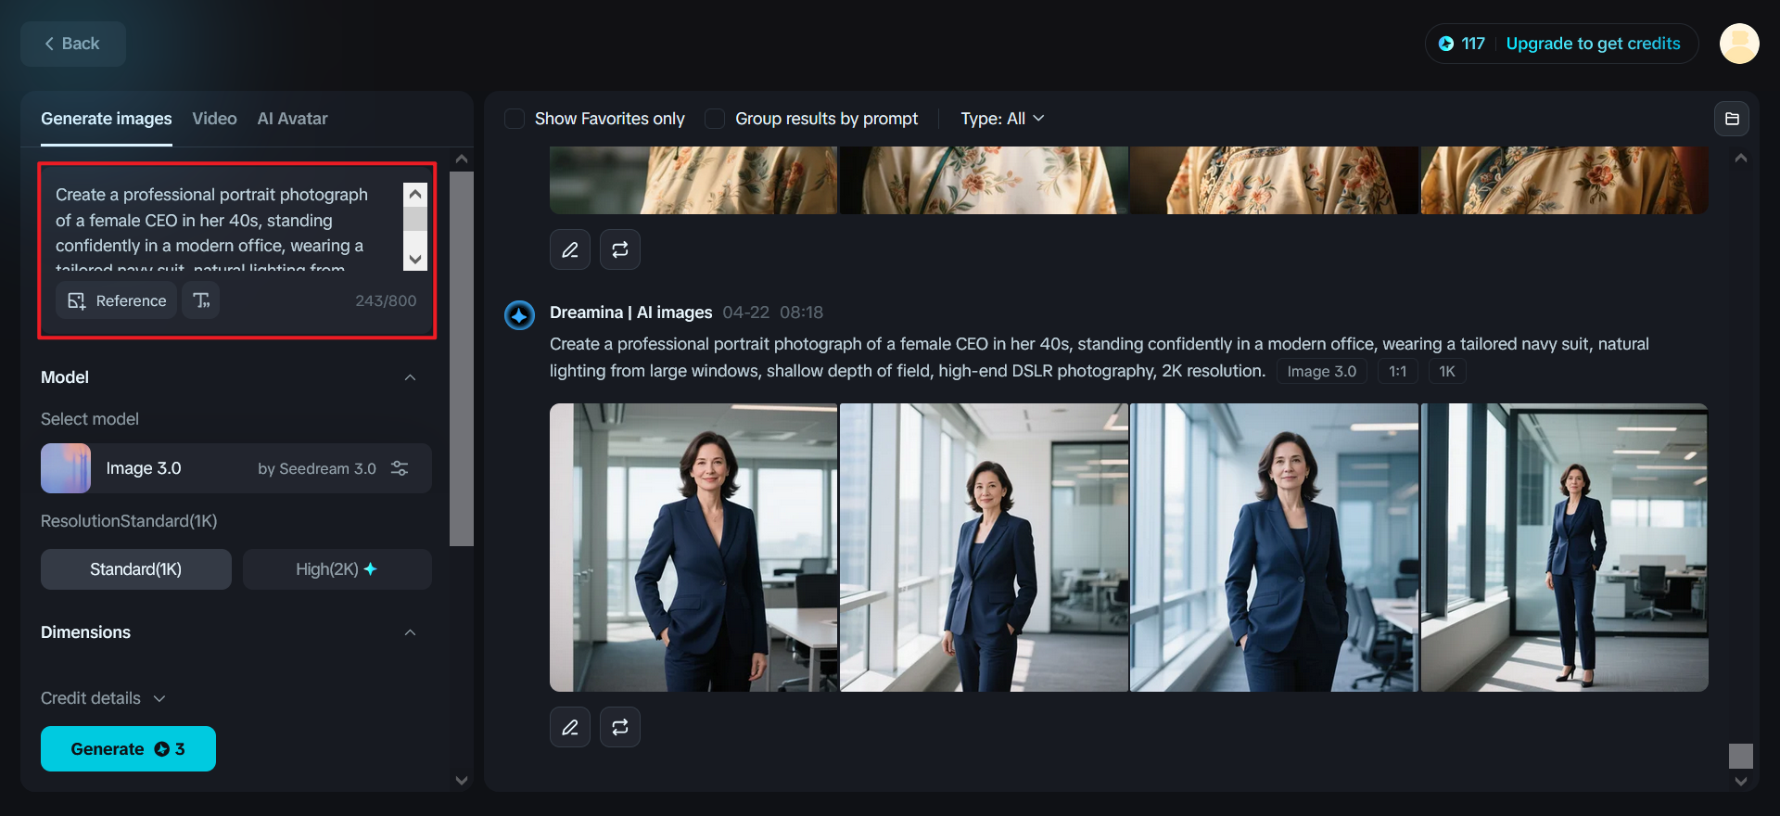Image resolution: width=1780 pixels, height=816 pixels.
Task: Click the Image 3.0 model thumbnail
Action: coord(66,468)
